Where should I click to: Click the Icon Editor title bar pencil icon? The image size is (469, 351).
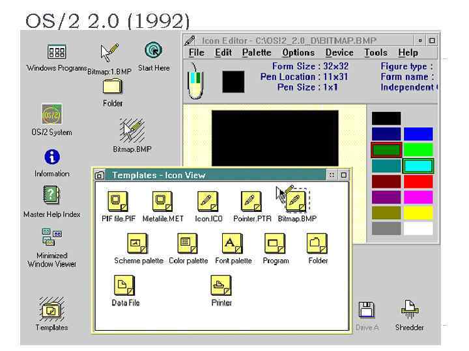point(190,40)
